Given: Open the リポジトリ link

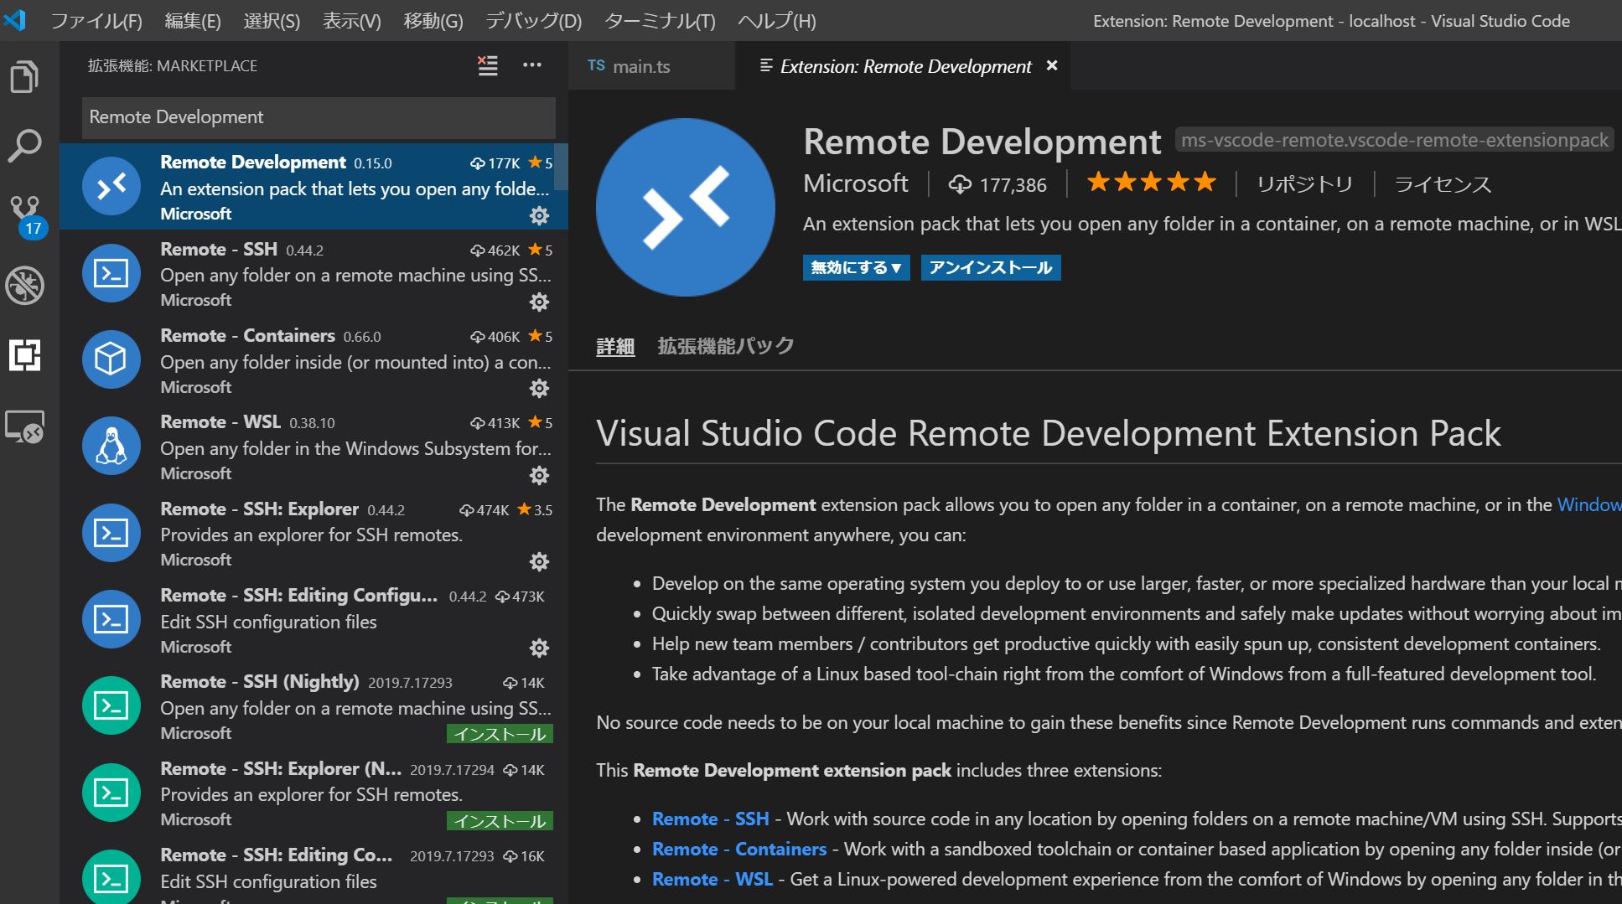Looking at the screenshot, I should [1305, 184].
